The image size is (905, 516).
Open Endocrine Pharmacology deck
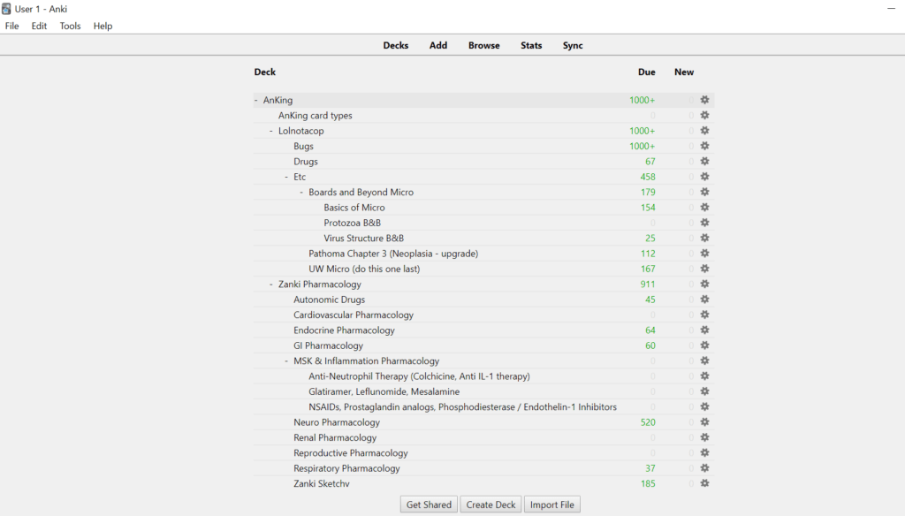click(344, 330)
